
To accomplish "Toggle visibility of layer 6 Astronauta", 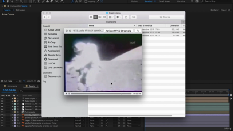I will [2, 112].
